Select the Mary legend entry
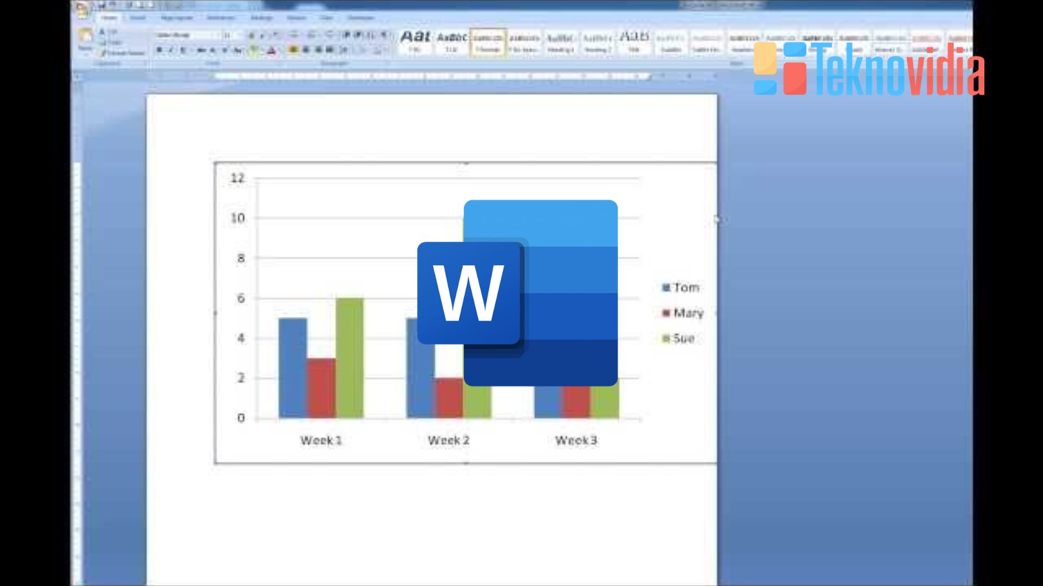 (x=683, y=313)
